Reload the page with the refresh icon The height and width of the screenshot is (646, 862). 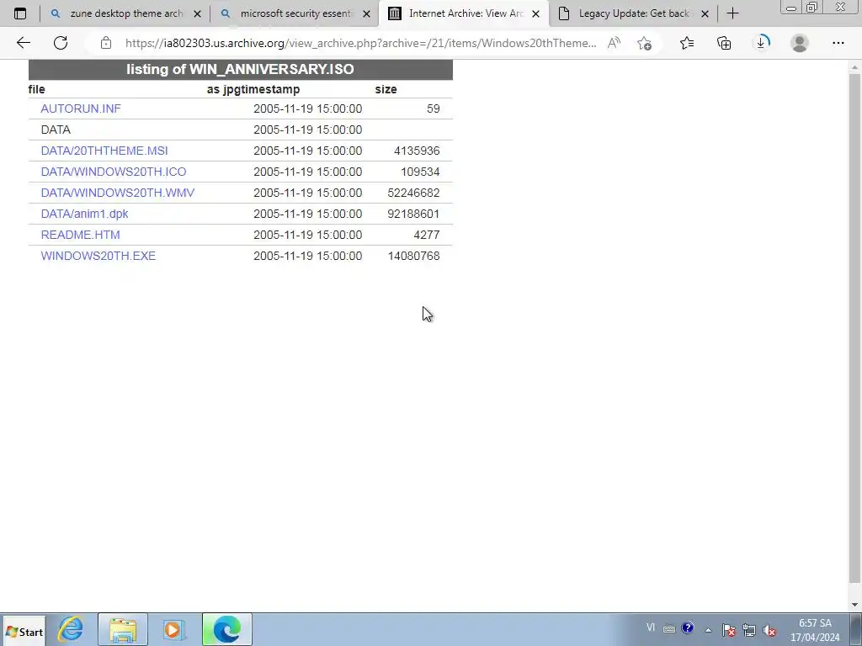pyautogui.click(x=61, y=43)
